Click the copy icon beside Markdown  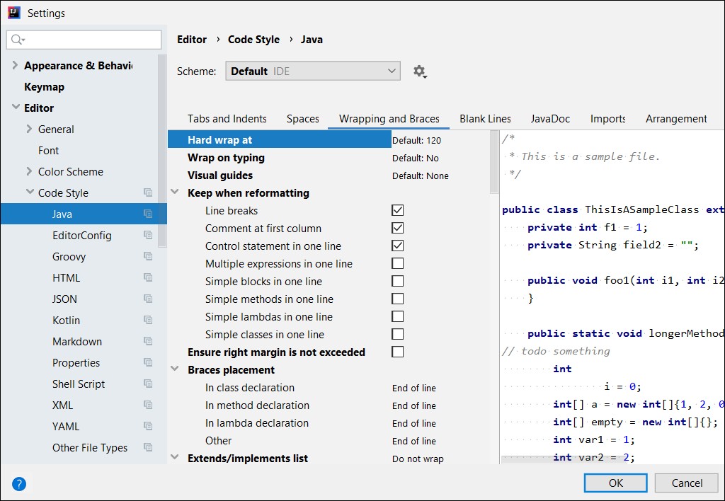[148, 341]
